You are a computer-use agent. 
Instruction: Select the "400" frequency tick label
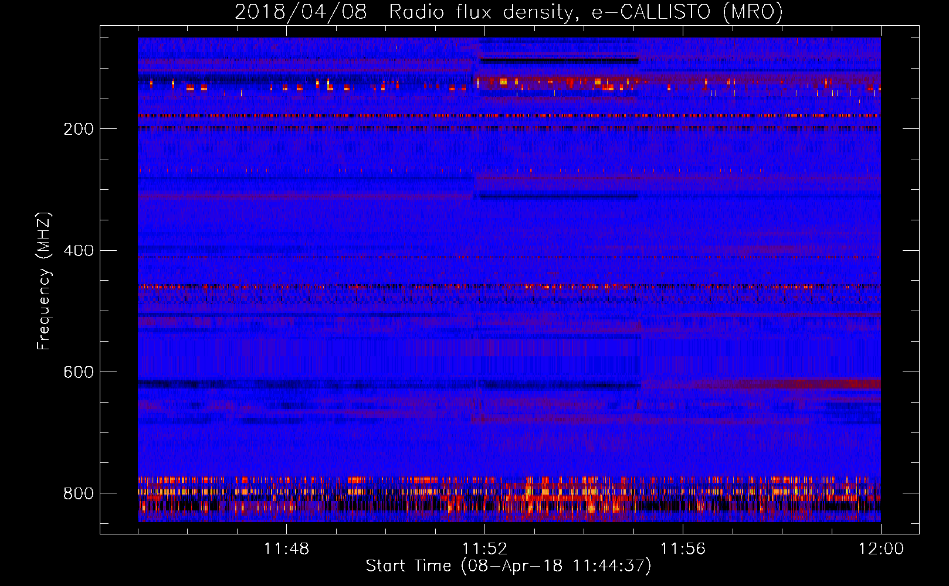79,251
